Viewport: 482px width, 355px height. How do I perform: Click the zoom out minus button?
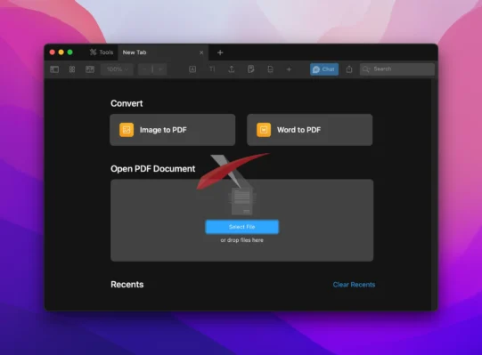coord(145,69)
